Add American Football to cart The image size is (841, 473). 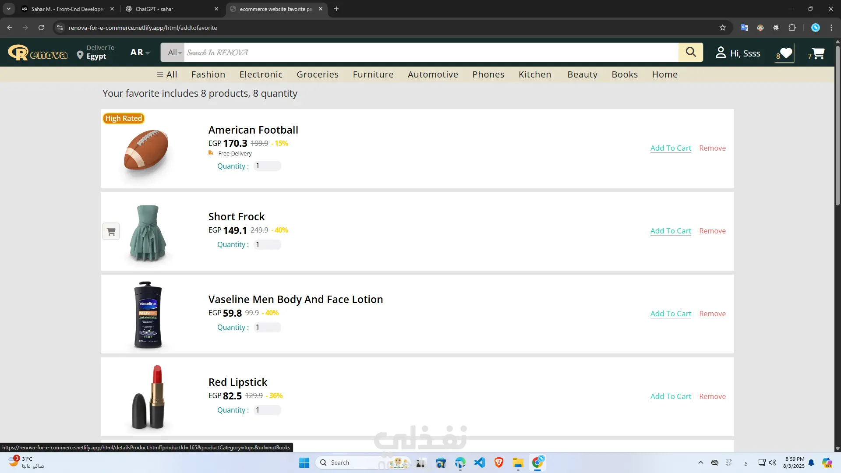point(671,148)
